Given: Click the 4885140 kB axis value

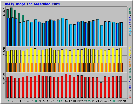Looking at the screenshot, I should coord(4,79).
